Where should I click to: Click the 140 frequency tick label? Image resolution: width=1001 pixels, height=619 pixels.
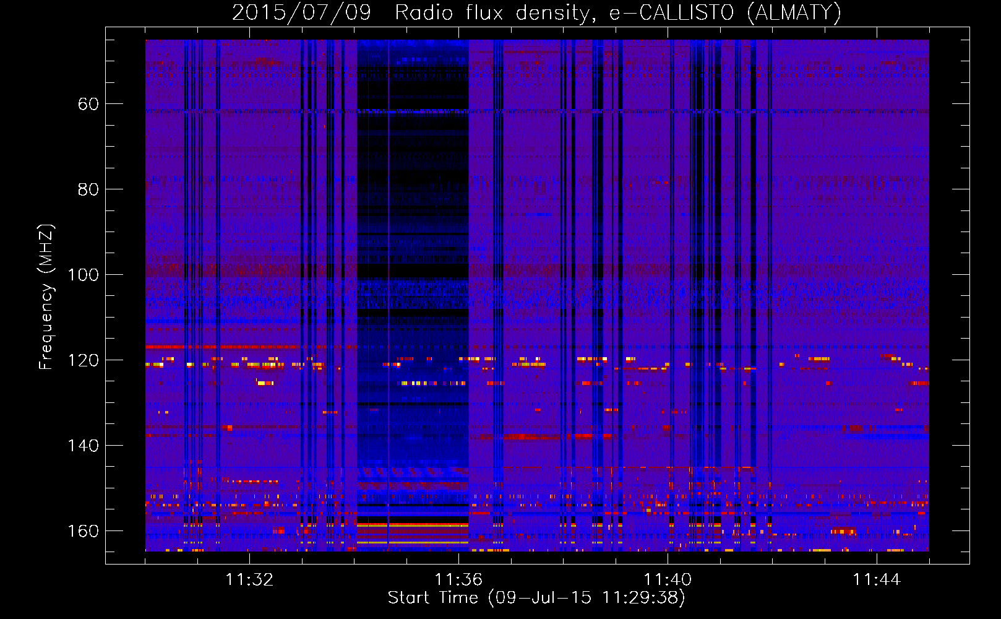[x=83, y=446]
